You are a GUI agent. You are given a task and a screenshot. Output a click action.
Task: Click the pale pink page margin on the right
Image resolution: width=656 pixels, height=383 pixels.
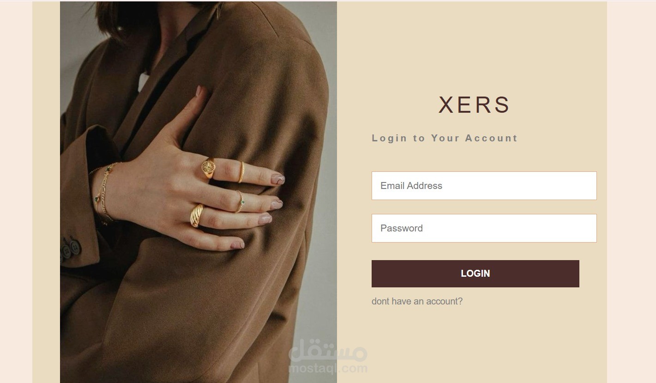[632, 192]
